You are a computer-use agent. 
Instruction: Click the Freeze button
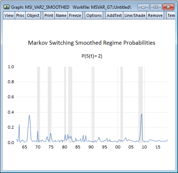coord(75,15)
